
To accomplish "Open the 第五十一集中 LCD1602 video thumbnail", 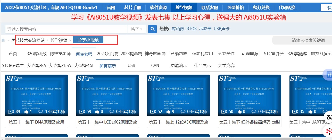I will [x=108, y=95].
